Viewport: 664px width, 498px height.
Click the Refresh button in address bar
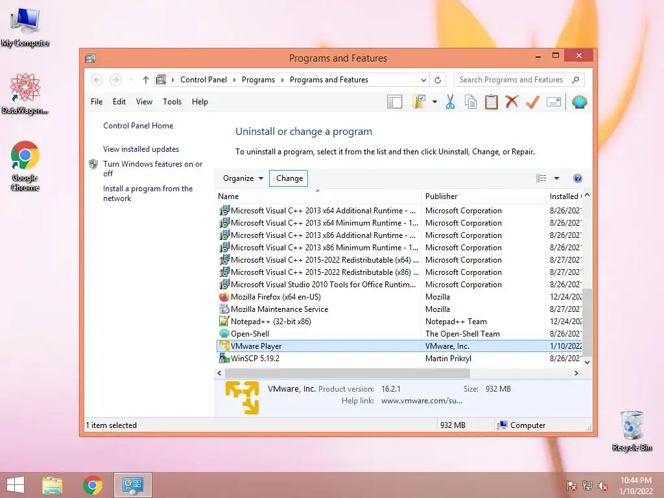438,80
